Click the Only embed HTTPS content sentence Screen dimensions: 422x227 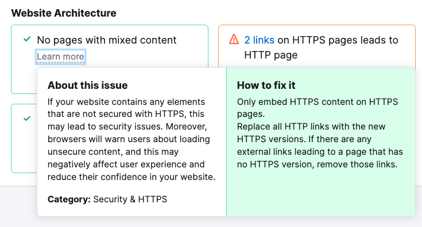point(318,108)
